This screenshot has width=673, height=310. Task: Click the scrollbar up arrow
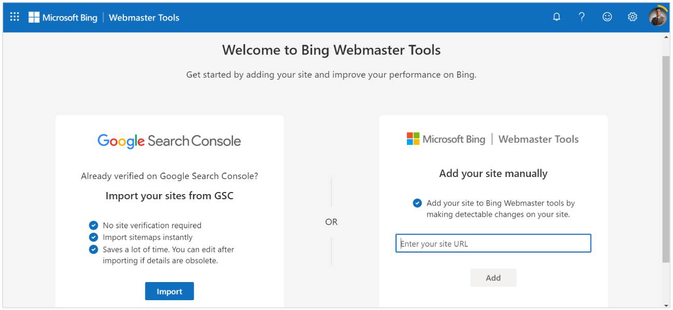(666, 37)
